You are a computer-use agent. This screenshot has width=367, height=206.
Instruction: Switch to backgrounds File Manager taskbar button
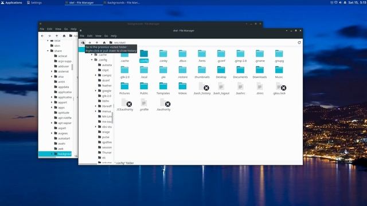point(122,2)
